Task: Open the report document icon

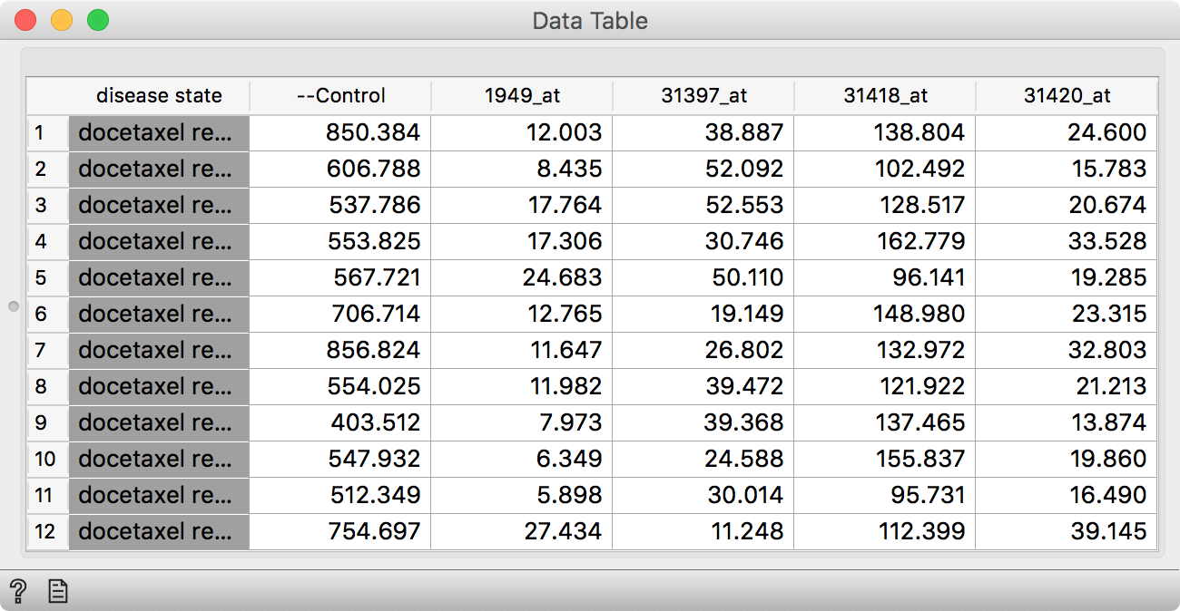Action: [x=58, y=592]
